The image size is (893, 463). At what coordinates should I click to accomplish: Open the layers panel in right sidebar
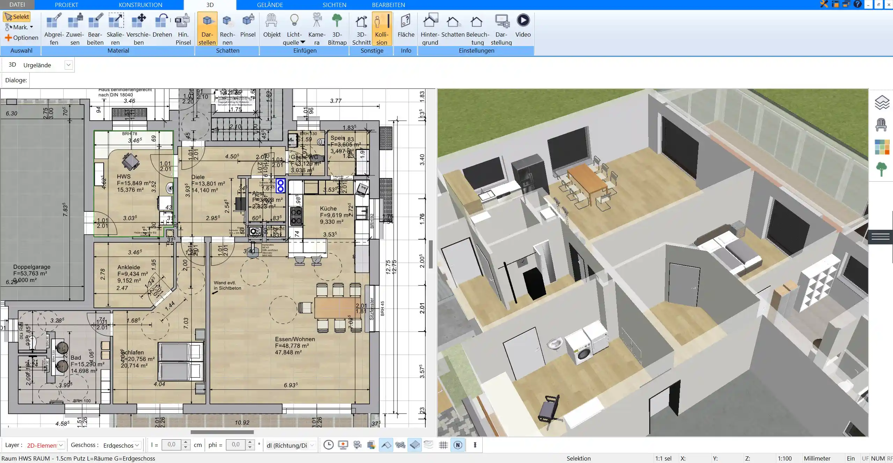[x=881, y=103]
